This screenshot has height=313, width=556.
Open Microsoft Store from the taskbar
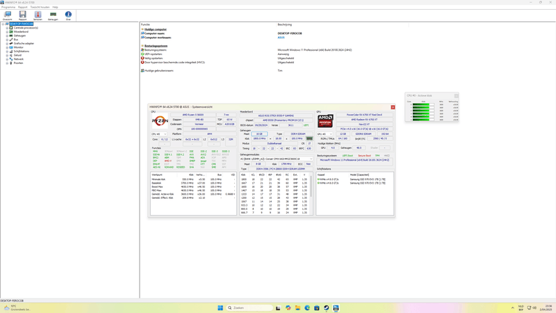tap(317, 307)
